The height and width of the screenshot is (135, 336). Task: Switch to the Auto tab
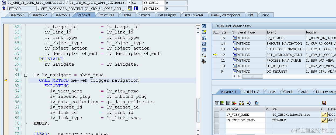(305, 92)
